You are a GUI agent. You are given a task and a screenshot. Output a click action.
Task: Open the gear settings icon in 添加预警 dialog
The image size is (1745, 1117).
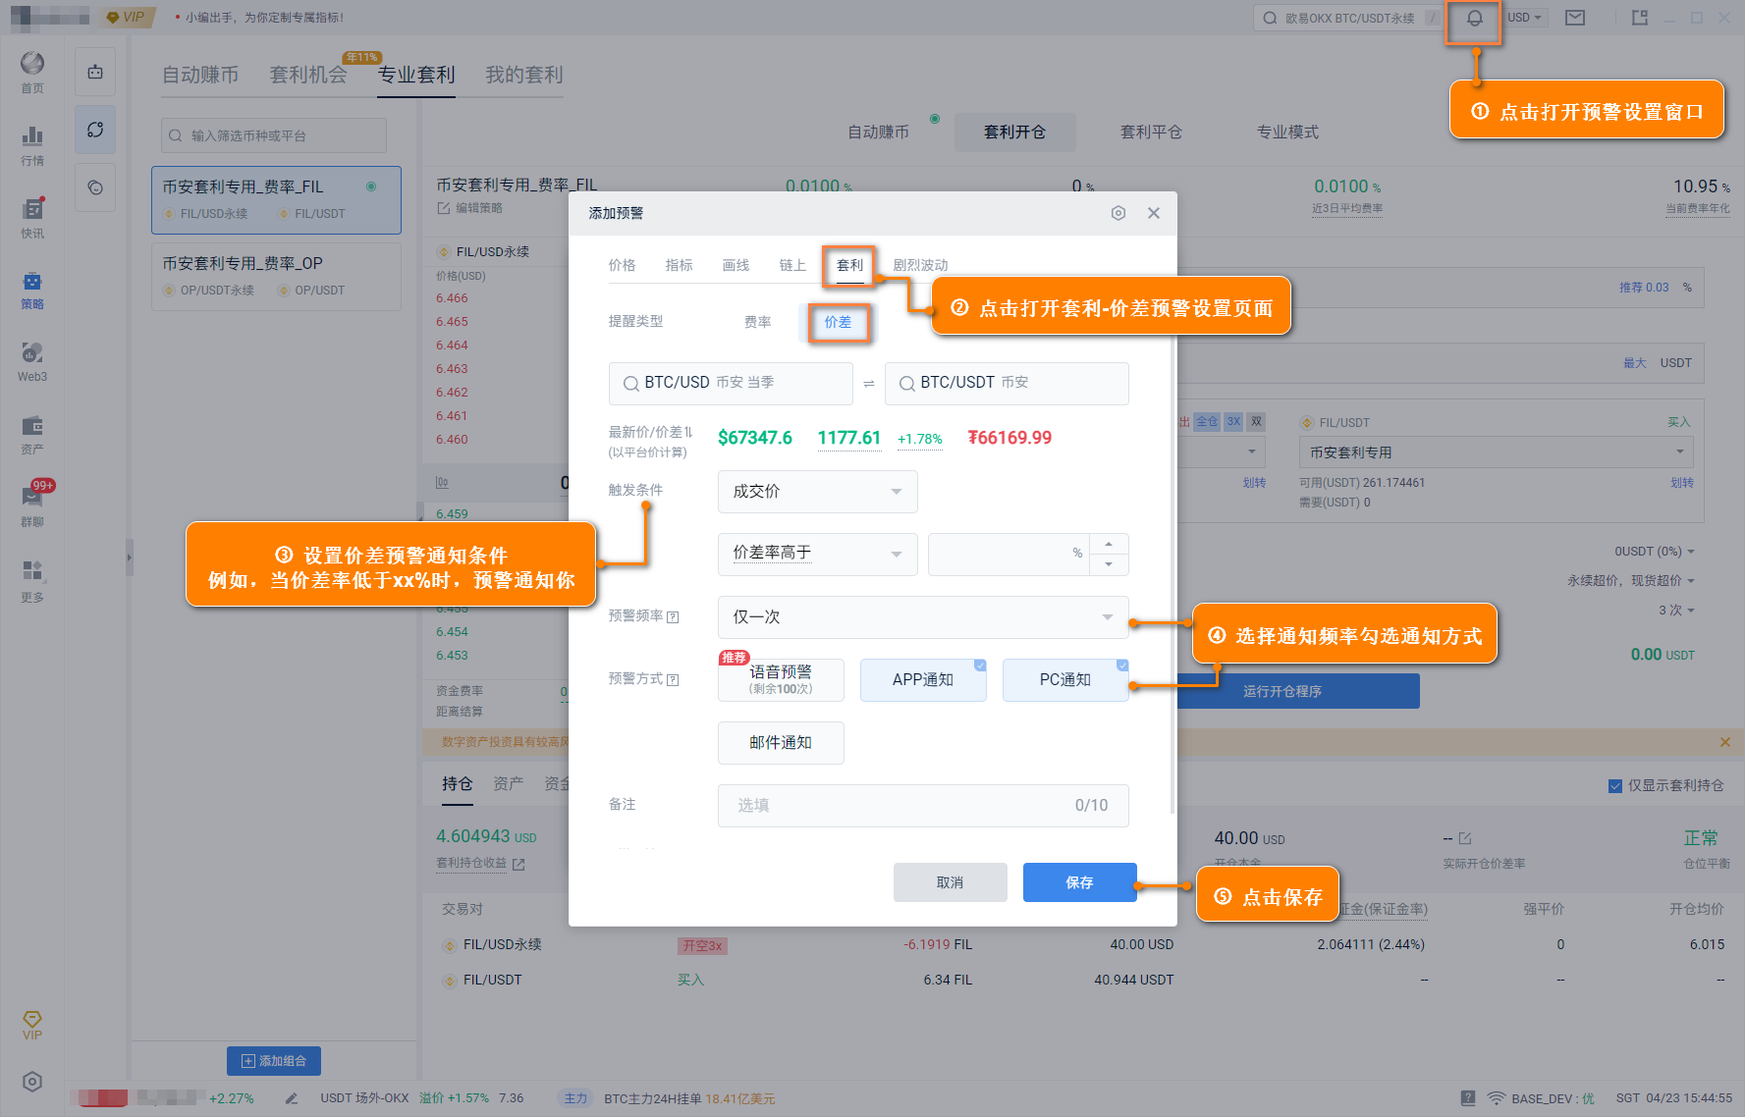(x=1118, y=213)
